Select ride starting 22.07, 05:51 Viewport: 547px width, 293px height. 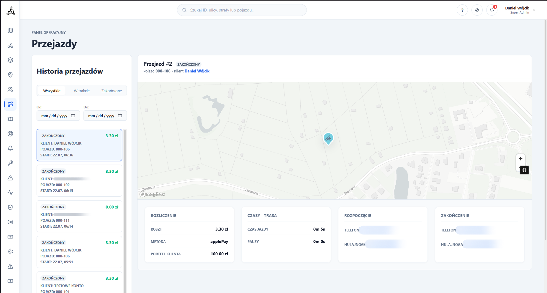(79, 252)
